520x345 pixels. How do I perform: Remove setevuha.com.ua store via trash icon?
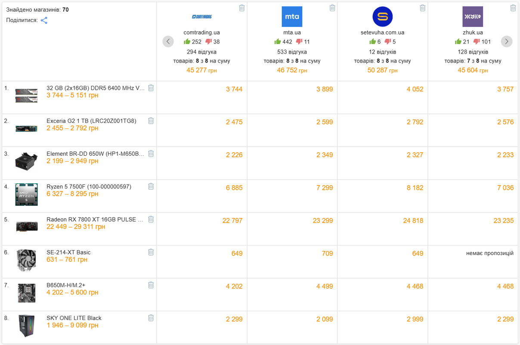click(x=423, y=8)
